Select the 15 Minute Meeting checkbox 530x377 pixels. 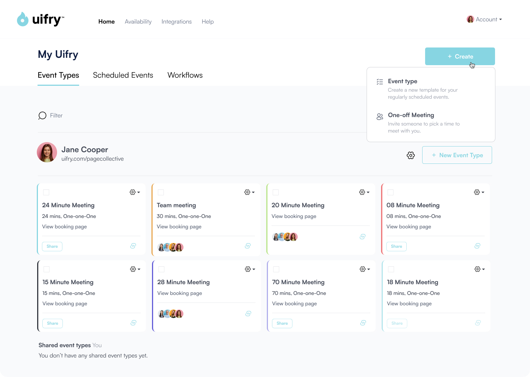click(x=47, y=269)
